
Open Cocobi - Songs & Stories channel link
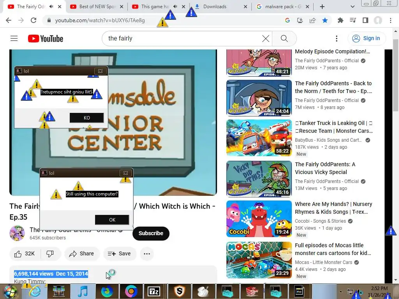click(x=320, y=221)
